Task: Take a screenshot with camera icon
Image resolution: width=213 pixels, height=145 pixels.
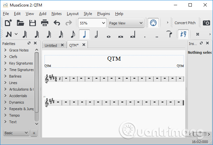Action: (x=206, y=23)
